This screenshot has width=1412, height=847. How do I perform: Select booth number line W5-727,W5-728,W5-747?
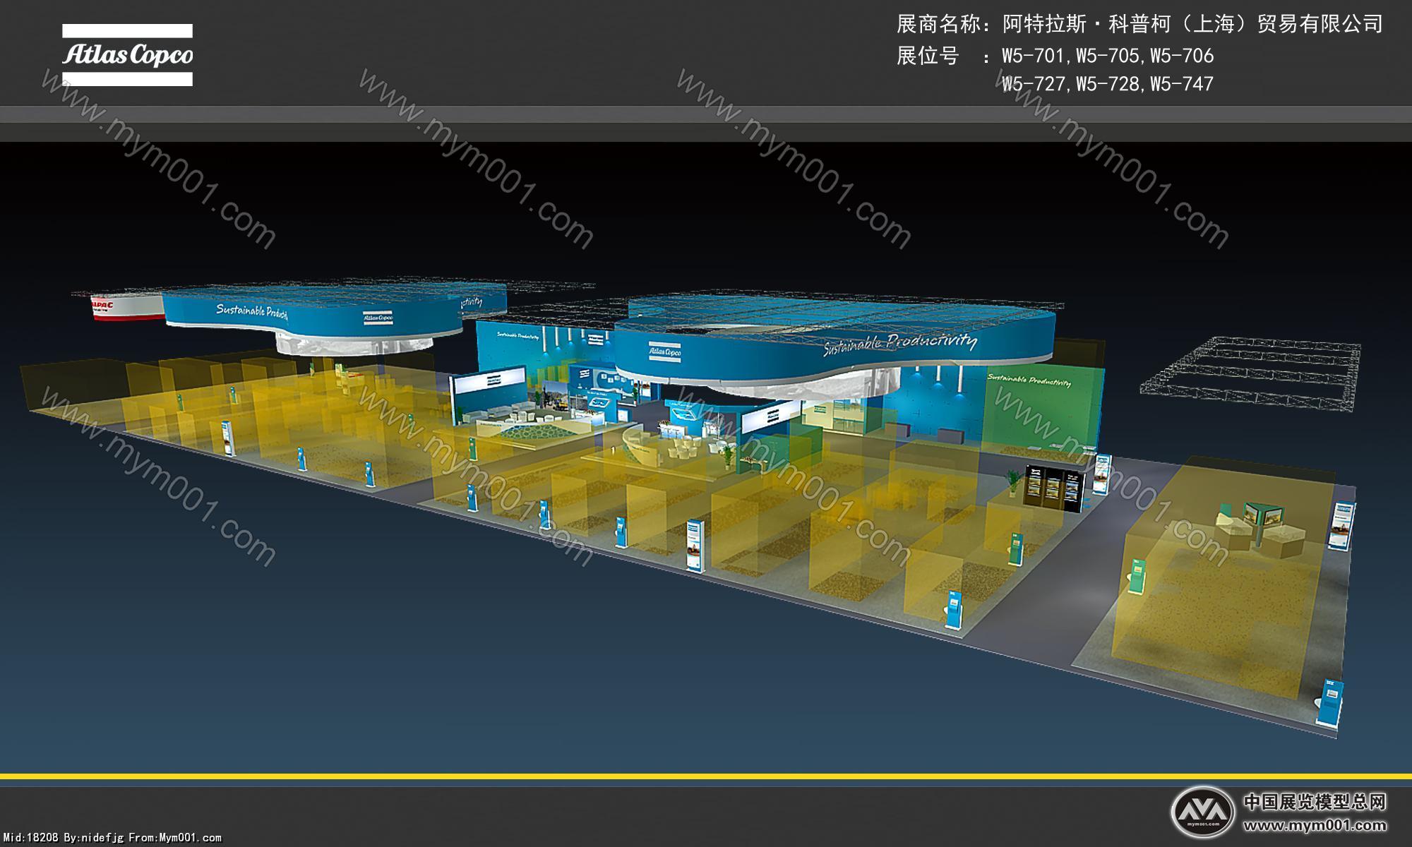[1108, 84]
